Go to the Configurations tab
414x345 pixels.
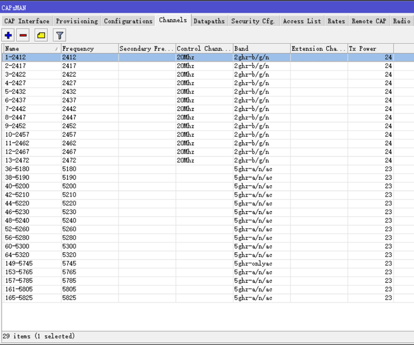pos(128,21)
